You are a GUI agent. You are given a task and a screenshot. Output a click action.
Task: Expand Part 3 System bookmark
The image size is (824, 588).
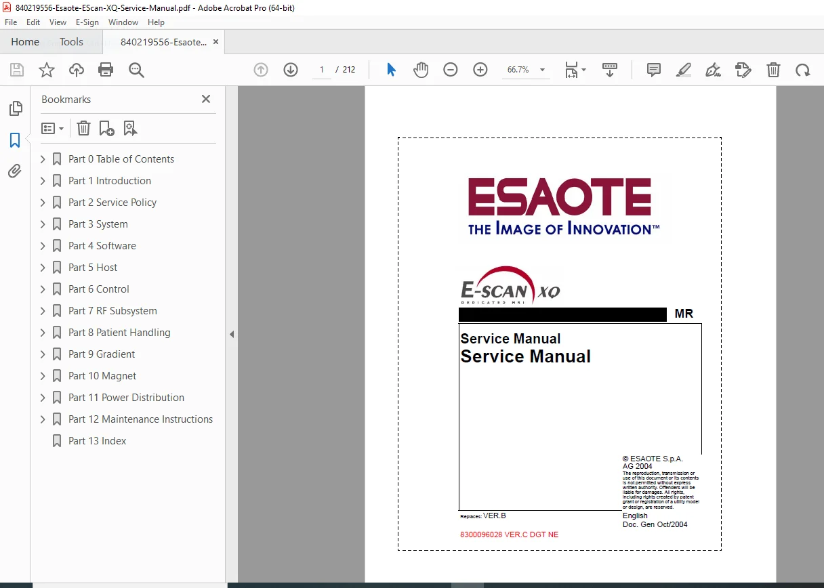43,224
